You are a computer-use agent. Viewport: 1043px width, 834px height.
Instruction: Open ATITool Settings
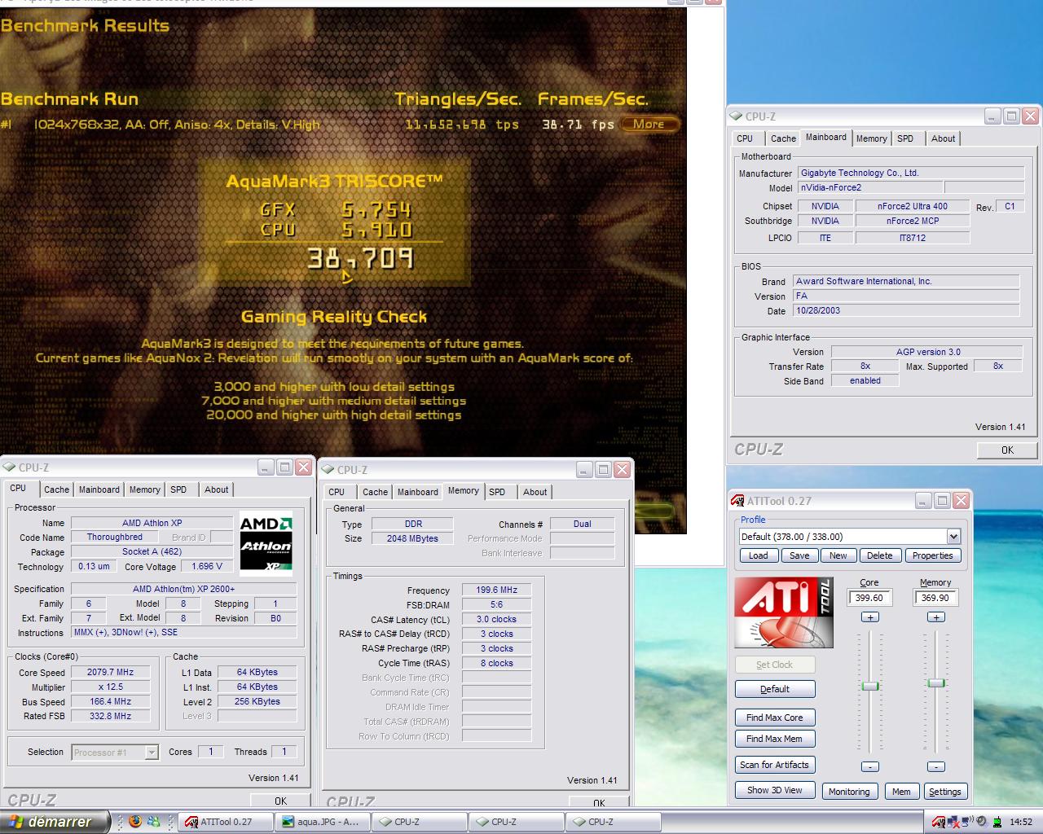[945, 792]
